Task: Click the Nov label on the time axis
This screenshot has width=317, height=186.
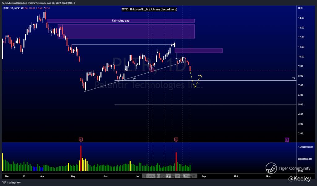Action: [268, 176]
